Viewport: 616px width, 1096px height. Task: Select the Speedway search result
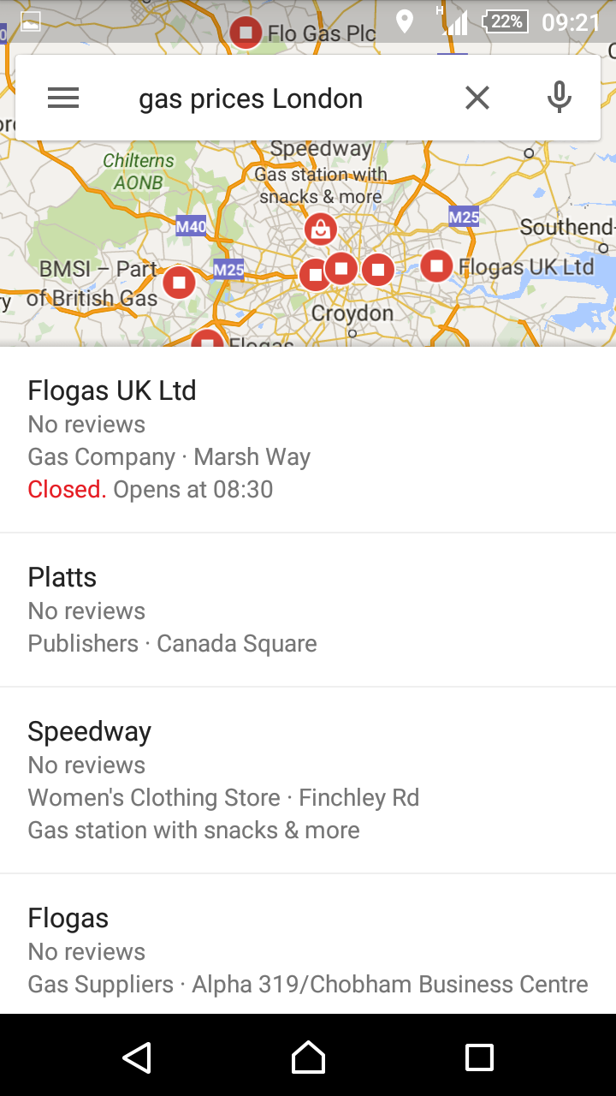[x=308, y=780]
